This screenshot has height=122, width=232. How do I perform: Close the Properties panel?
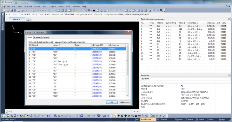tap(229, 75)
